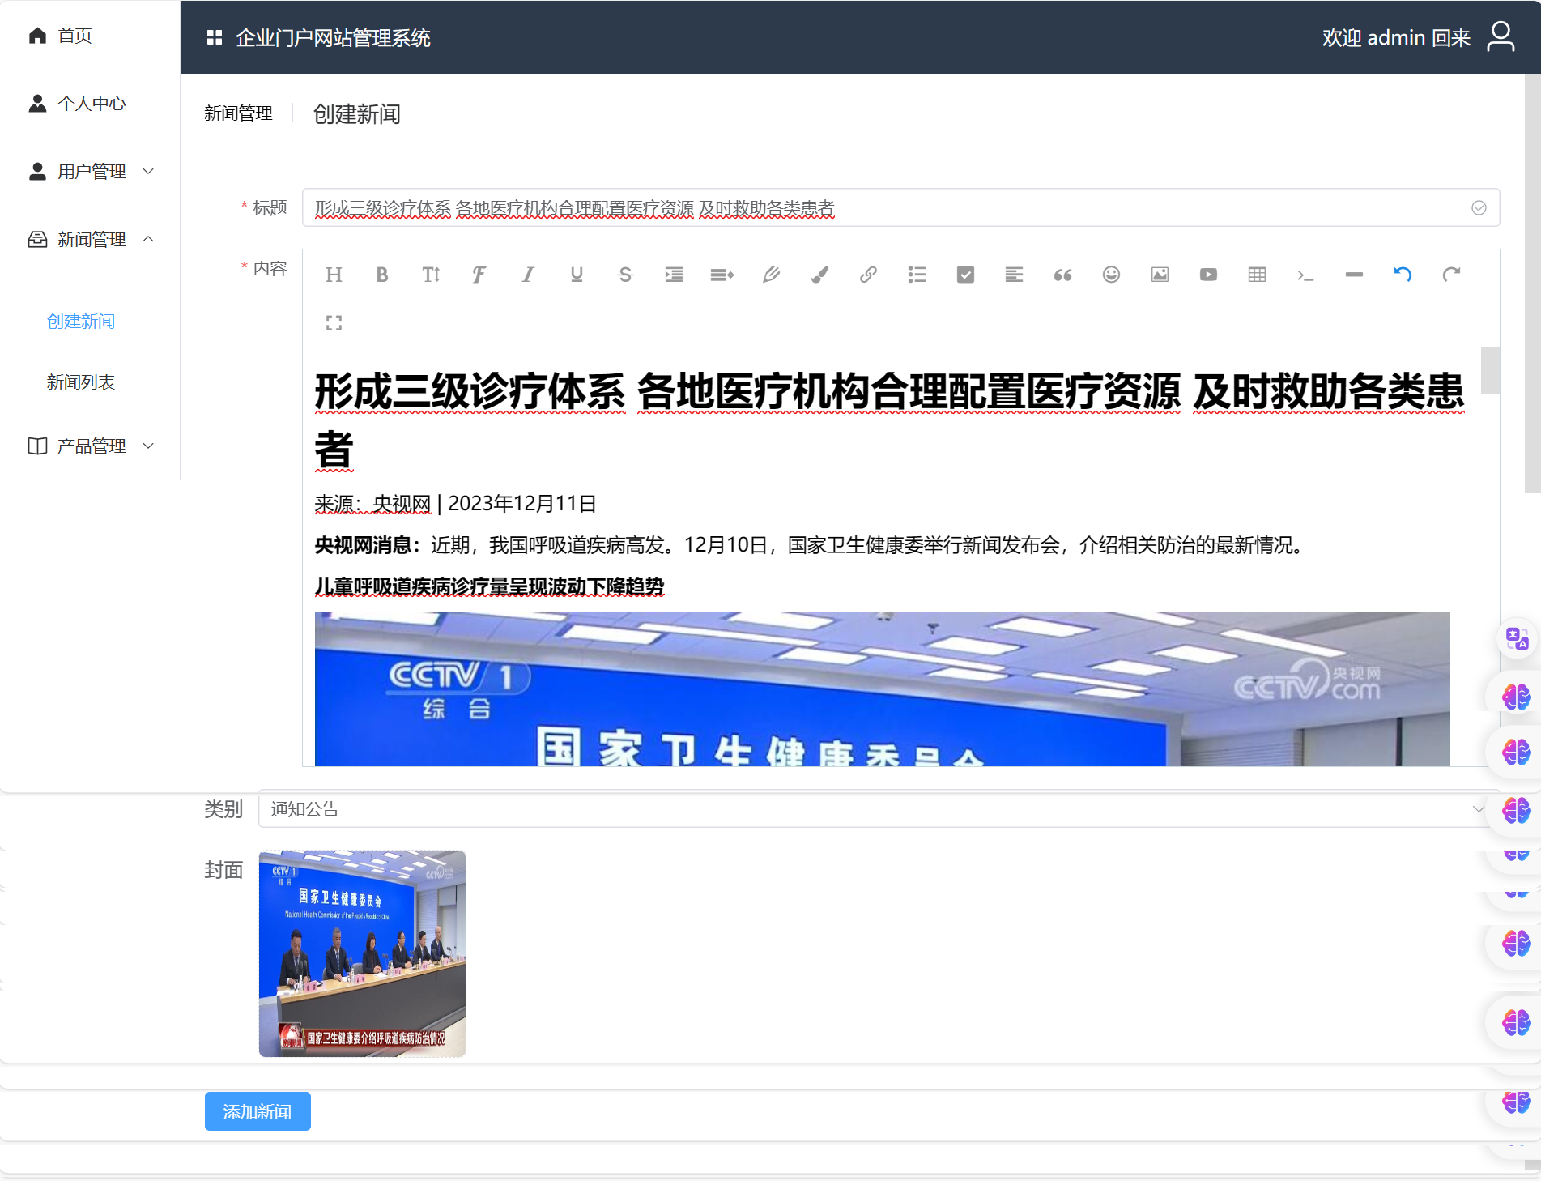Click the home icon in sidebar
This screenshot has width=1541, height=1181.
(37, 36)
